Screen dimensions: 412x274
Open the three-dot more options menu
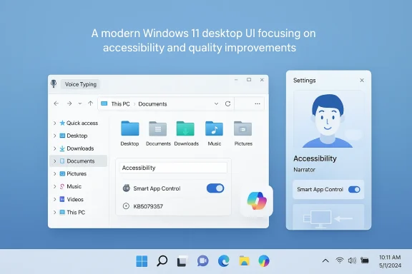(x=257, y=104)
